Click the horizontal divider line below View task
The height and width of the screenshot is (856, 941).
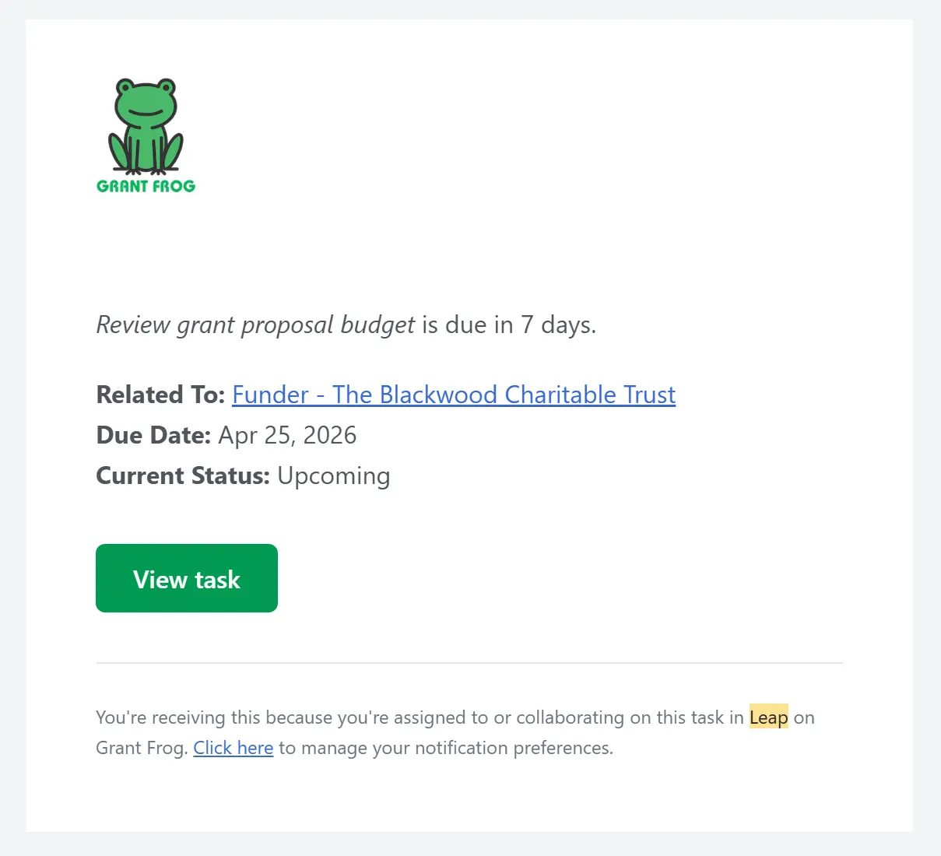pyautogui.click(x=469, y=663)
